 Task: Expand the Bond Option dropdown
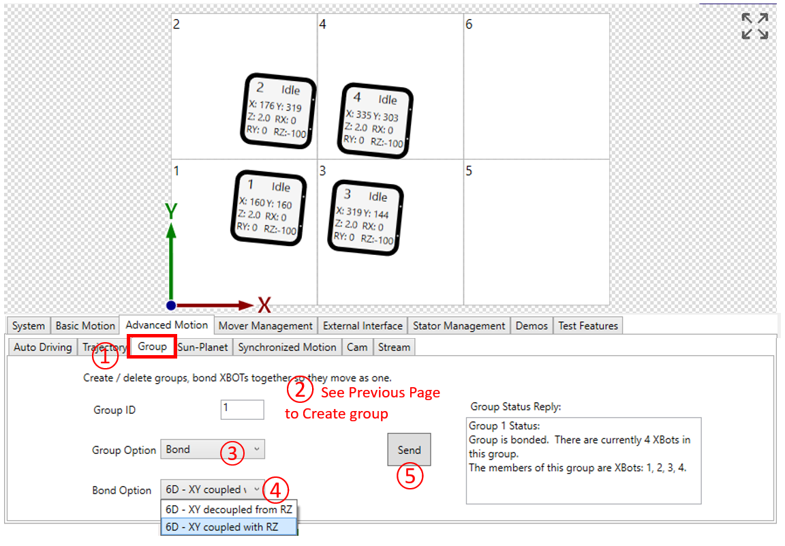212,489
